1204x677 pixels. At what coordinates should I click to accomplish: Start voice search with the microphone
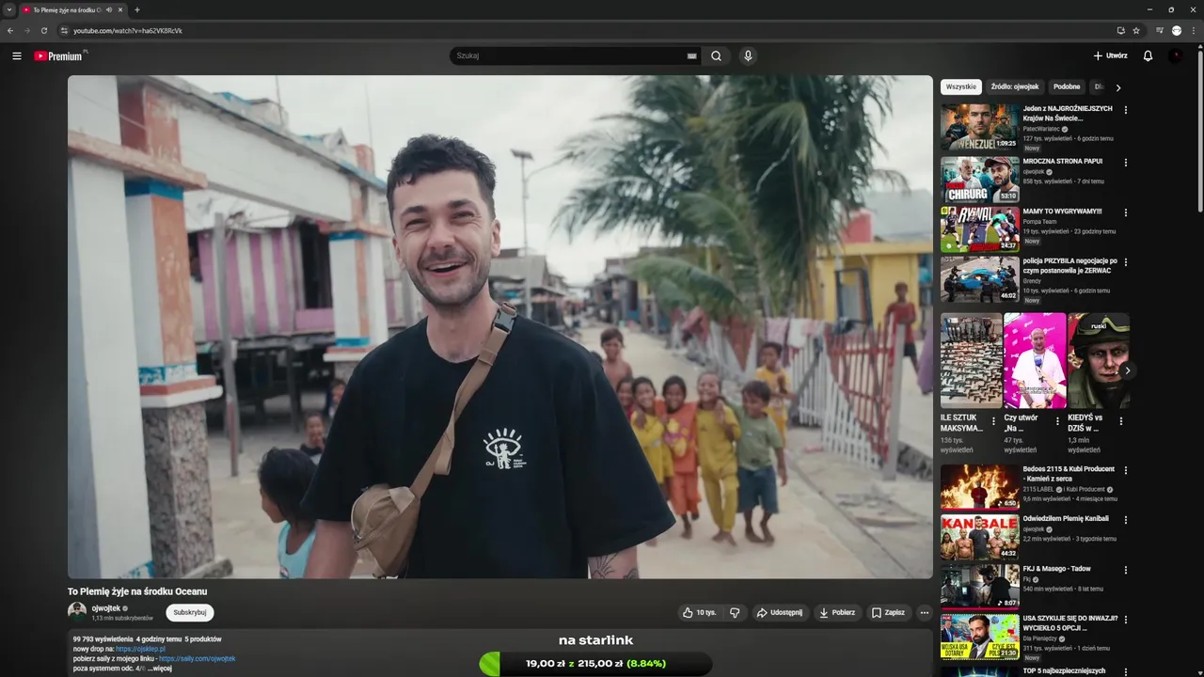(748, 56)
